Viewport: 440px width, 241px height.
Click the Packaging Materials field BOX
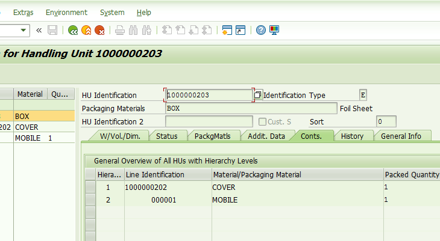(x=251, y=108)
